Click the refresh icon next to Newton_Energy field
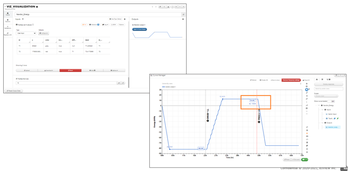 click(183, 14)
